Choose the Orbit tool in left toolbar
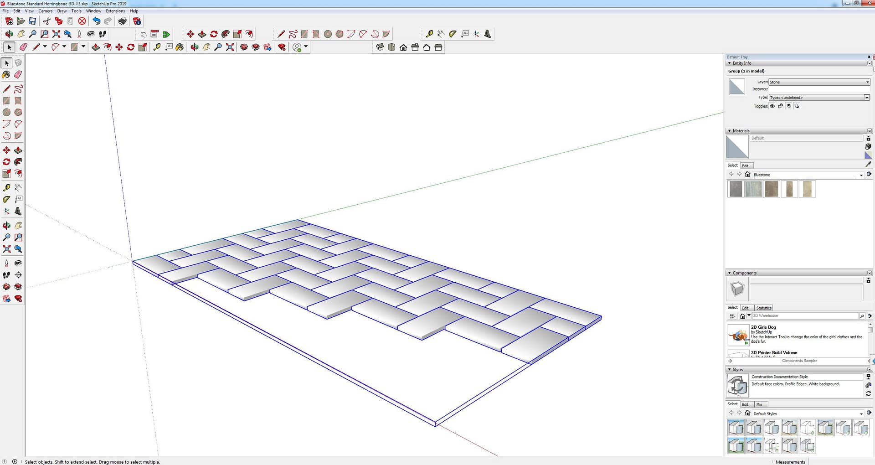Viewport: 875px width, 465px height. [x=6, y=226]
